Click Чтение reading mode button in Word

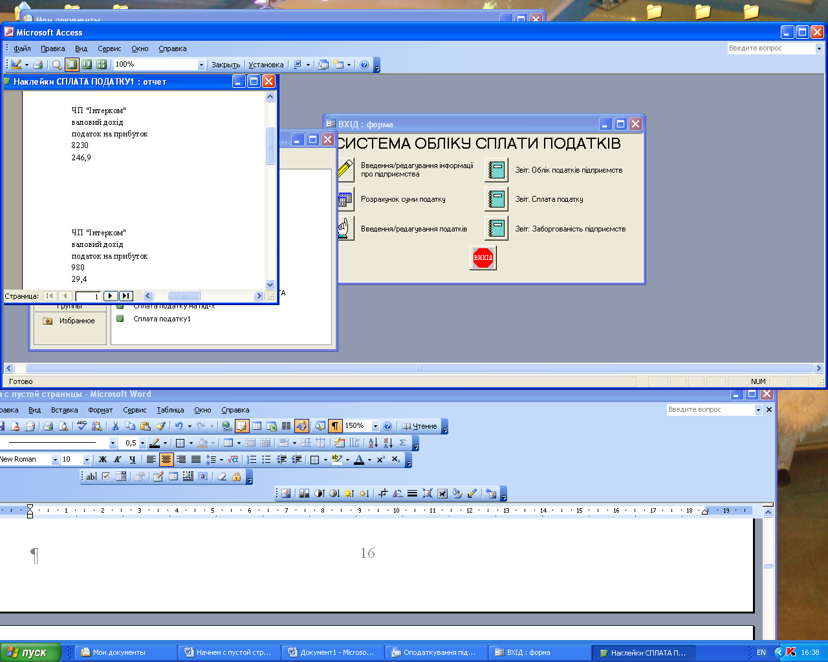419,426
